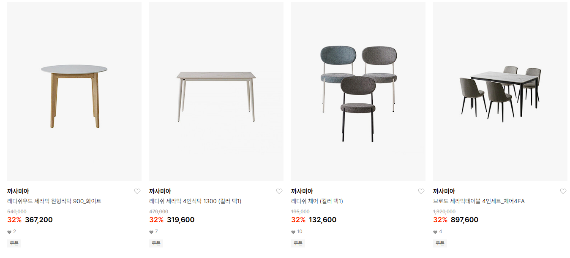Open round wooden-leg table product image
This screenshot has width=570, height=258.
point(74,92)
